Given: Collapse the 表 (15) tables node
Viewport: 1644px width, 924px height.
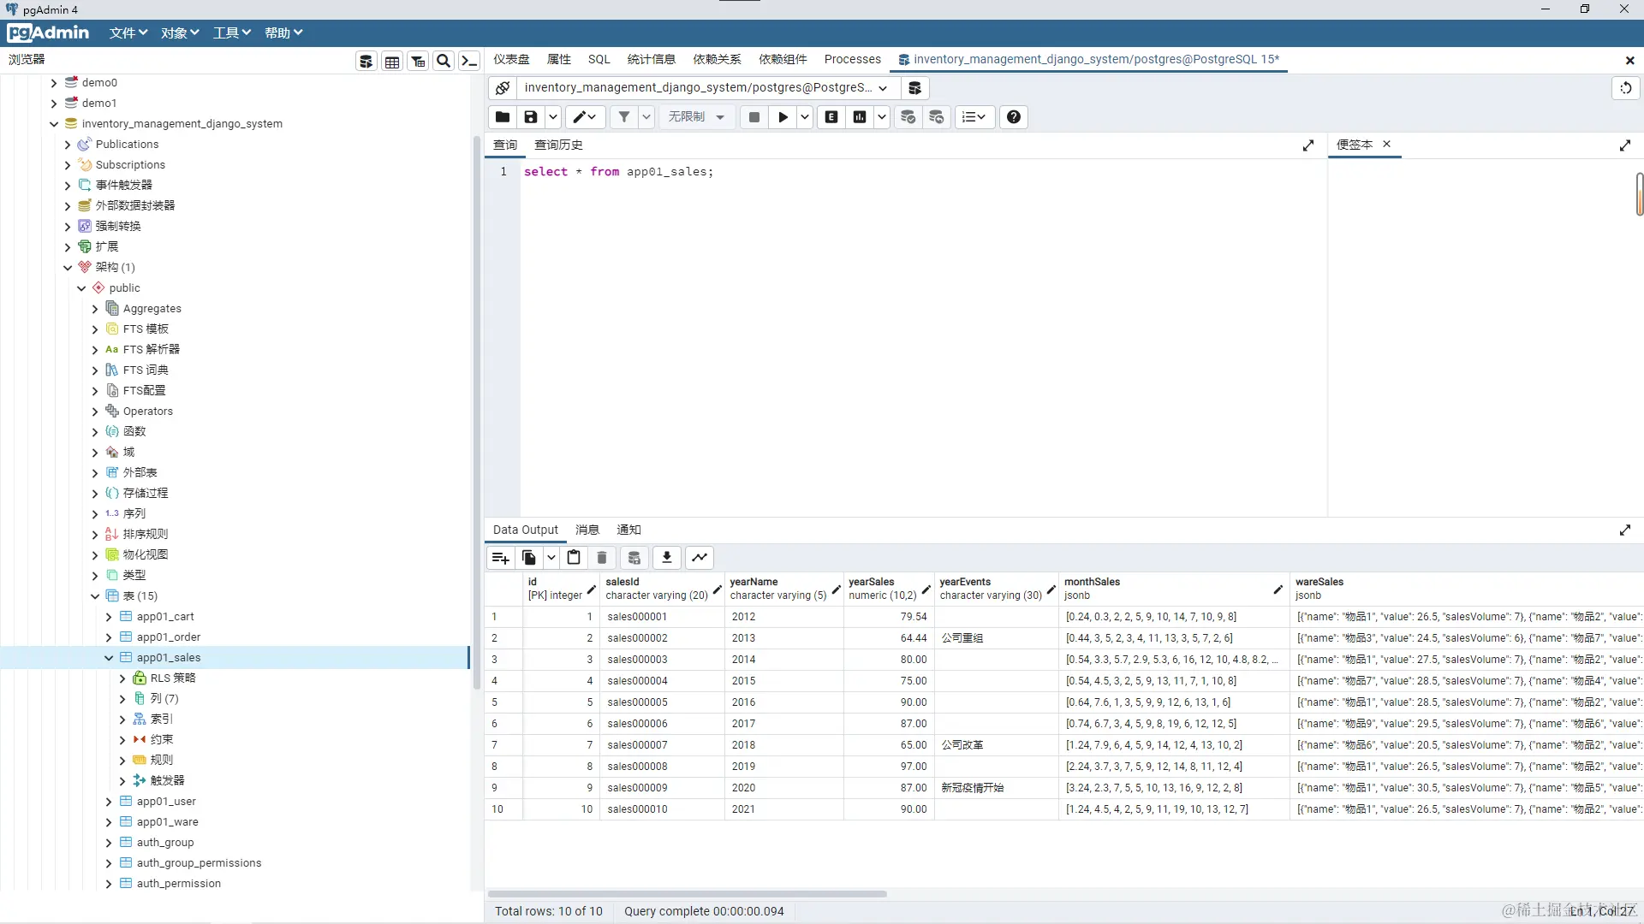Looking at the screenshot, I should [x=95, y=596].
